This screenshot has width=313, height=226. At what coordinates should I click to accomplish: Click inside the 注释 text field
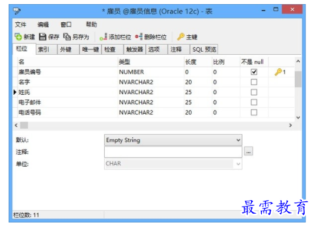(x=173, y=152)
